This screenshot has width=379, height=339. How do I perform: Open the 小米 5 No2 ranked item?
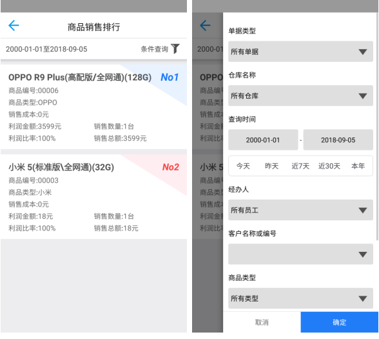click(x=94, y=196)
